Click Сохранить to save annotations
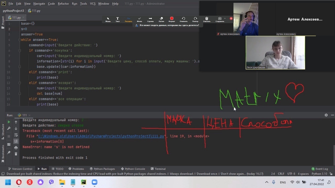The height and width of the screenshot is (188, 335). 220,20
